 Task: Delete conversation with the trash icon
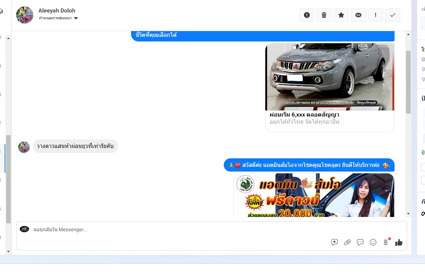click(x=324, y=15)
